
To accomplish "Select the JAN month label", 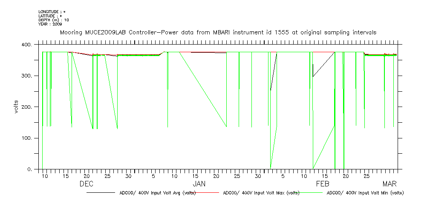I will pyautogui.click(x=199, y=184).
